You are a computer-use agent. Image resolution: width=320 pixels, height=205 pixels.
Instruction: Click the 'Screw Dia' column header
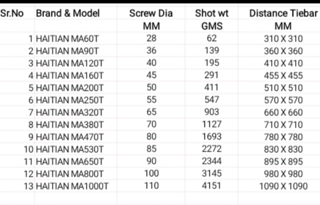(151, 13)
